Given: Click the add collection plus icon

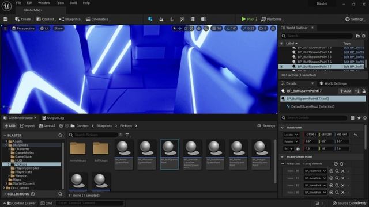Looking at the screenshot, I should coord(33,194).
